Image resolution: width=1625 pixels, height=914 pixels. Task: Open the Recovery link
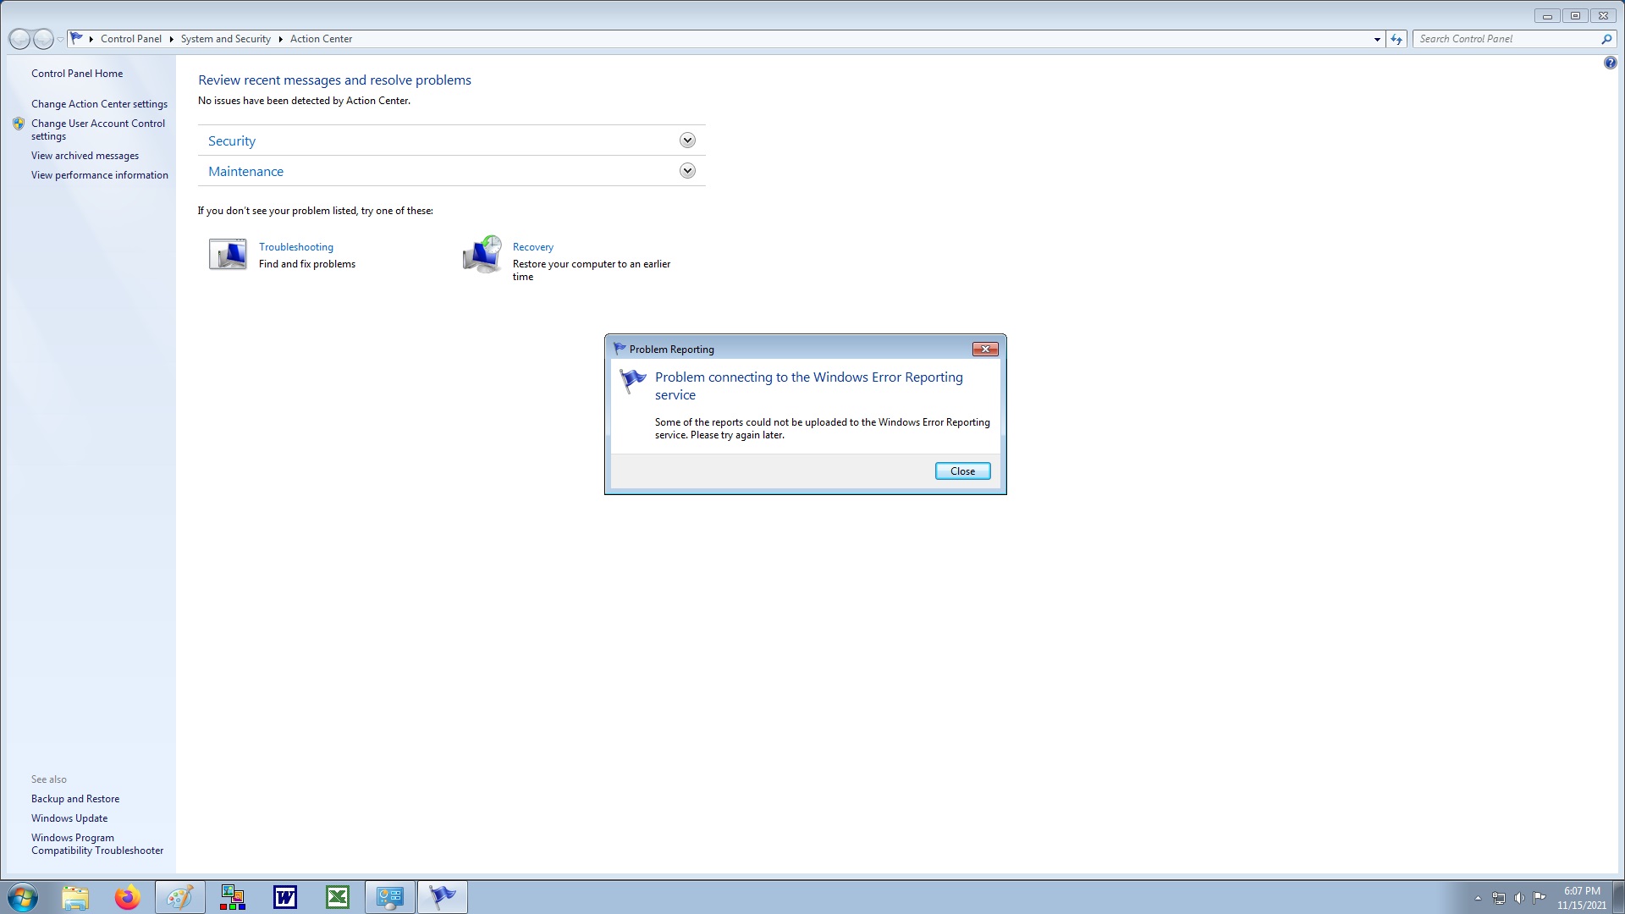[x=533, y=247]
